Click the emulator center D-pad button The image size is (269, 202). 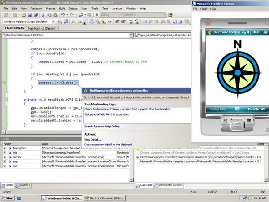coord(237,124)
